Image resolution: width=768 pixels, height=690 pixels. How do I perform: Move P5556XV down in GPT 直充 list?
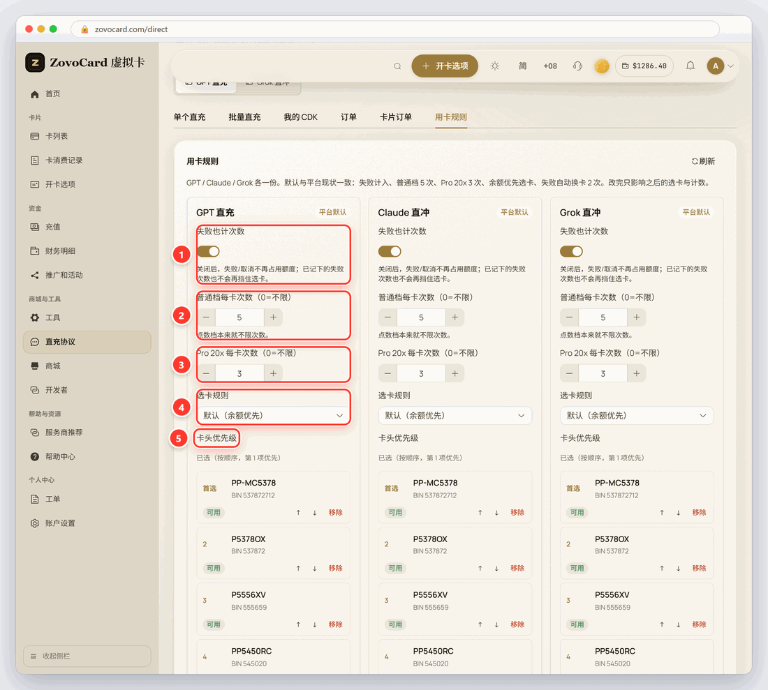pyautogui.click(x=314, y=624)
